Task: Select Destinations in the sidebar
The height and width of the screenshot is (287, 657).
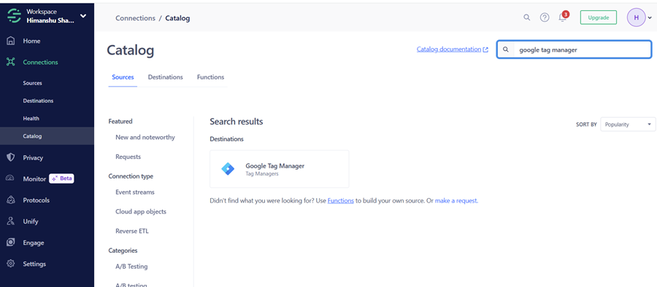Action: [x=38, y=101]
